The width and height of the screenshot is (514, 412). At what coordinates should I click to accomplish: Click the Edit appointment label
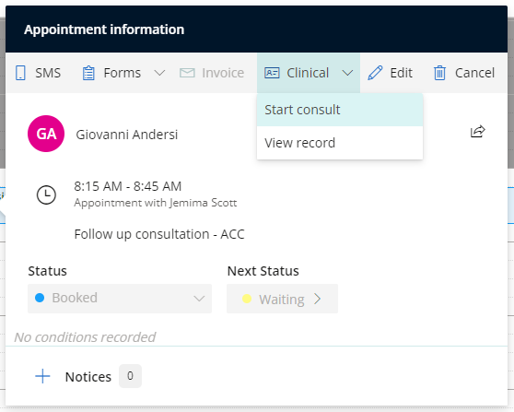click(x=402, y=73)
